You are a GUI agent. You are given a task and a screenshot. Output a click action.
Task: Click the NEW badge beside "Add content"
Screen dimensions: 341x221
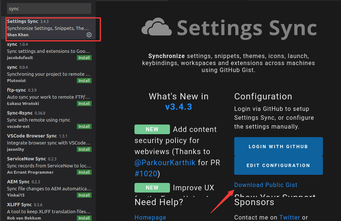pos(152,129)
